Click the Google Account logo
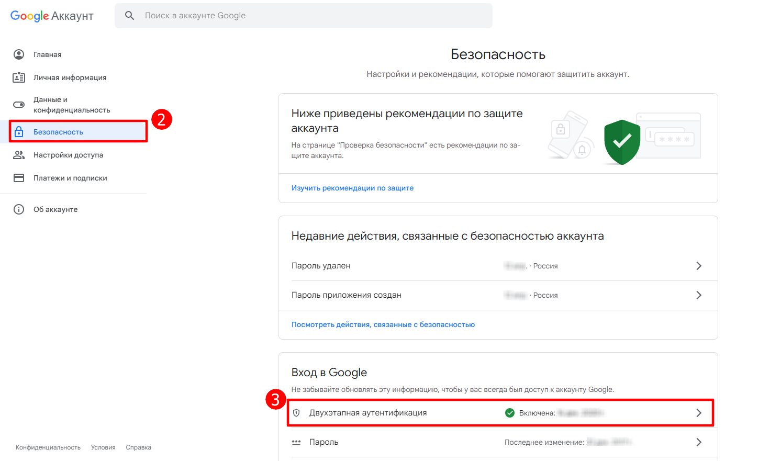Image resolution: width=770 pixels, height=461 pixels. [x=52, y=16]
